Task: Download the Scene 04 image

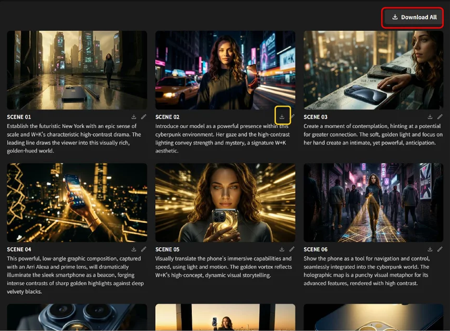Action: [134, 249]
